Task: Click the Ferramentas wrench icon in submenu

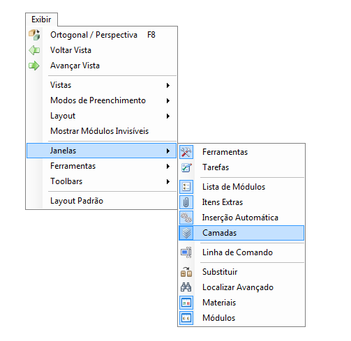Action: 186,152
